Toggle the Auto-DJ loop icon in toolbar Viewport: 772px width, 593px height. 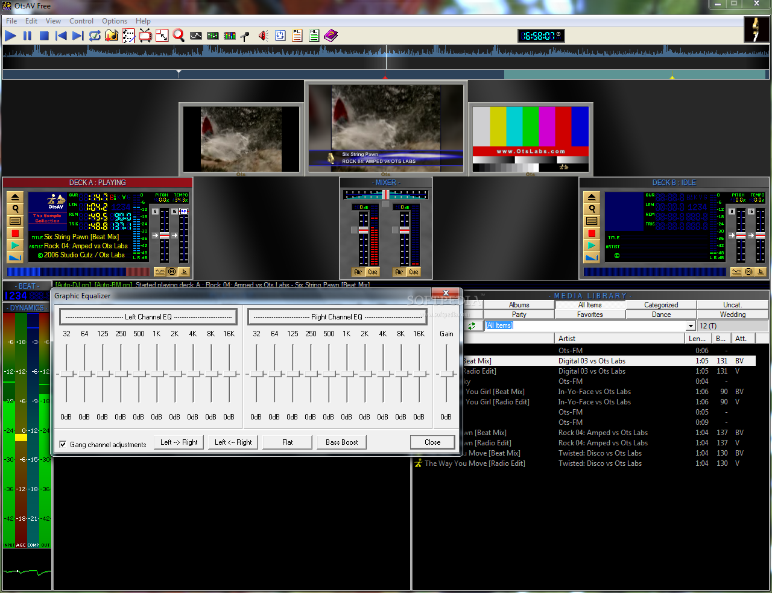[x=95, y=36]
